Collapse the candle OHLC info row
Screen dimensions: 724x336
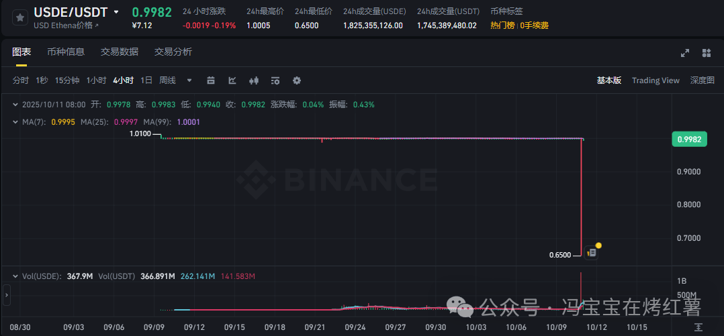[x=15, y=105]
